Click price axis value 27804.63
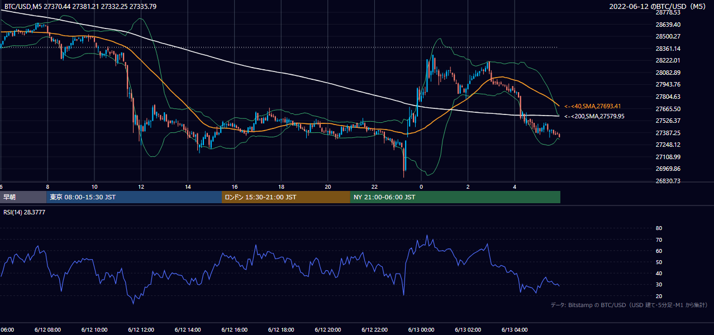The width and height of the screenshot is (714, 335). click(x=668, y=97)
